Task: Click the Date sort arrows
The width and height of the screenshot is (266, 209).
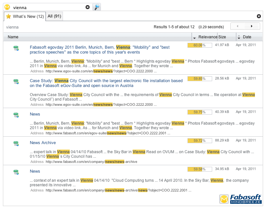Action: (239, 37)
